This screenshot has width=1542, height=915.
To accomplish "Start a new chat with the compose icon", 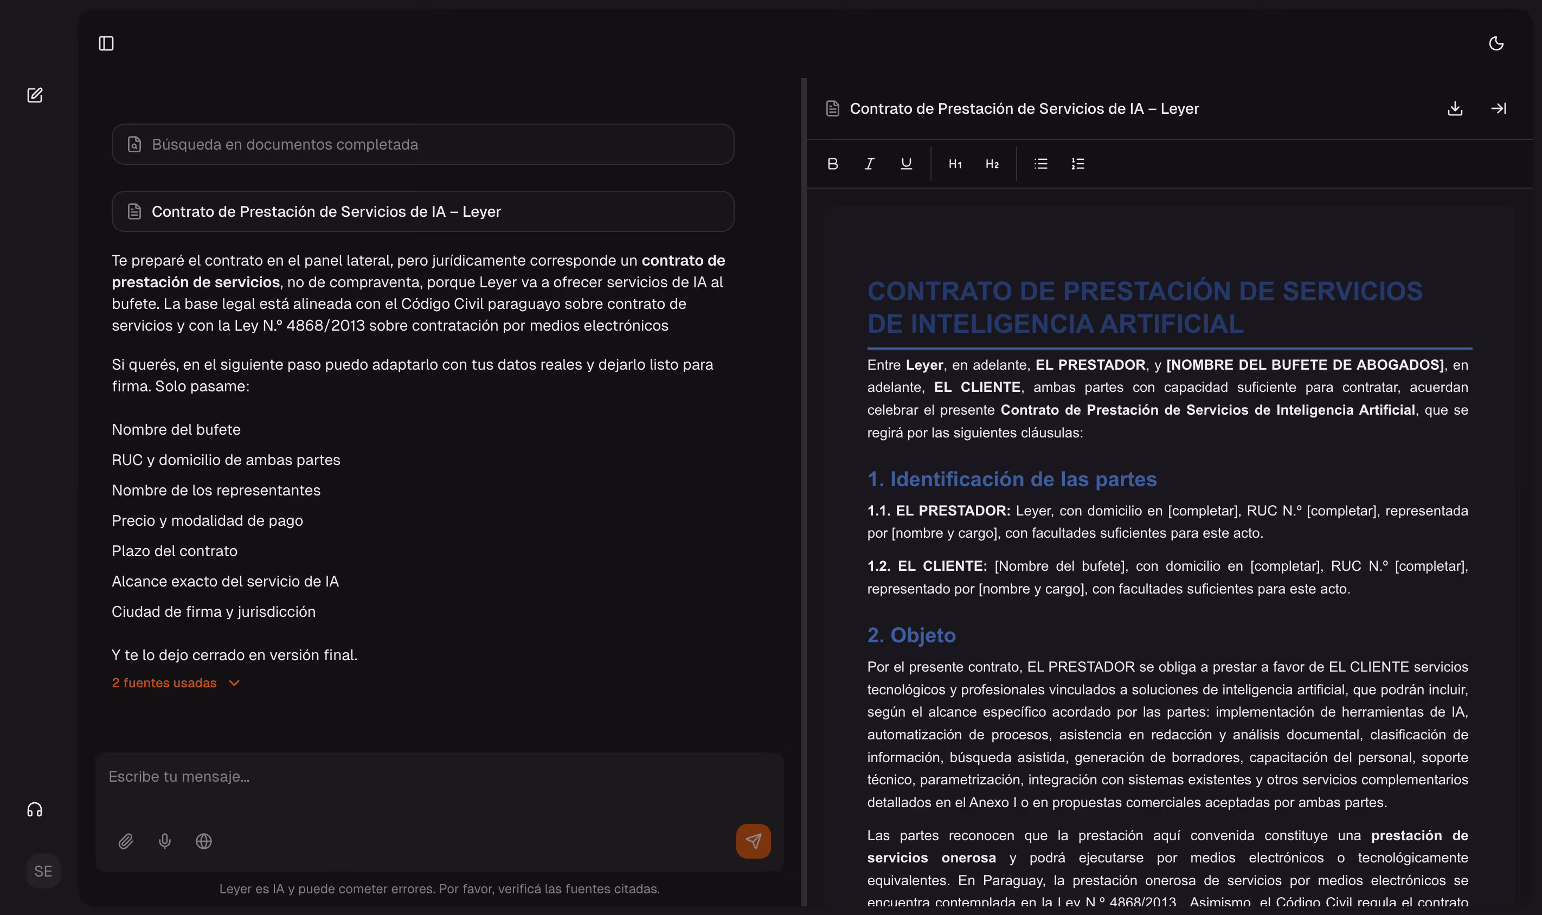I will click(35, 95).
